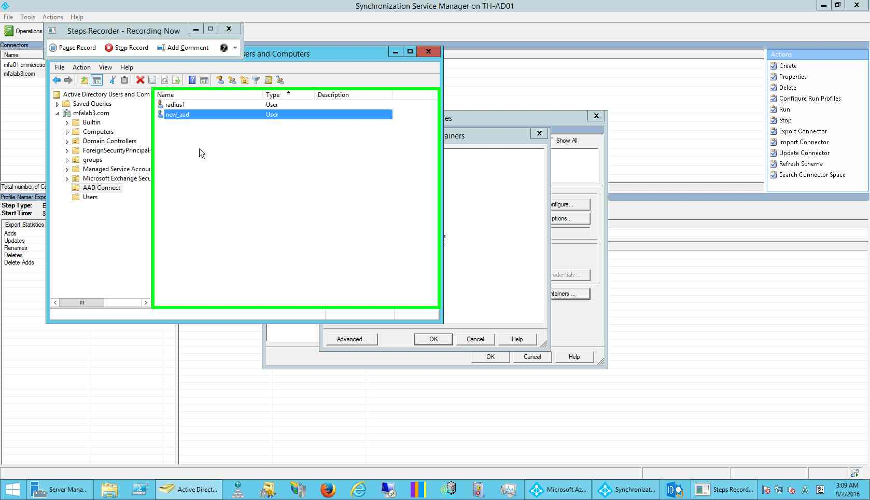Sort list by the Name column header

coord(209,95)
